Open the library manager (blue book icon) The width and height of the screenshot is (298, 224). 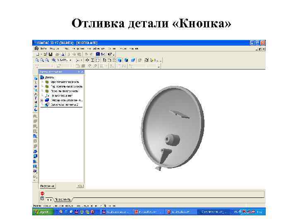[x=98, y=54]
